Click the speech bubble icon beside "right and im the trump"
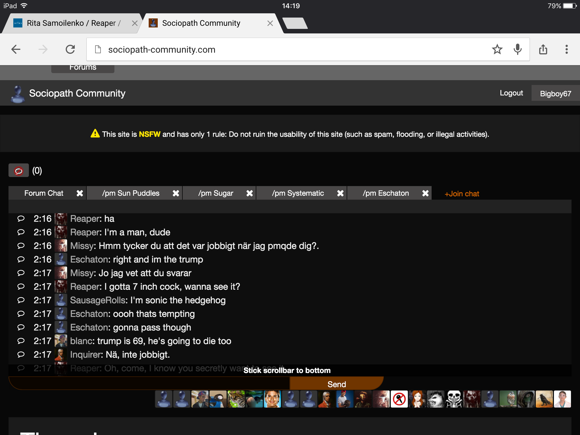Screen dimensions: 580x435 click(21, 259)
